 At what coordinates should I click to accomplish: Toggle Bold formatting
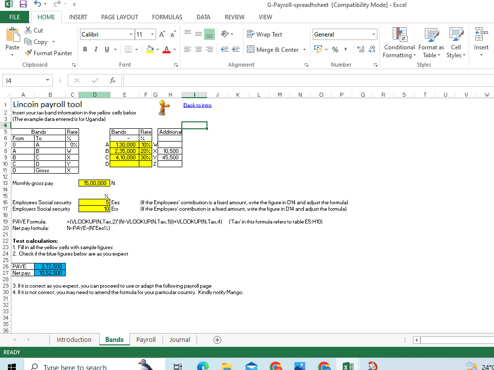point(85,49)
